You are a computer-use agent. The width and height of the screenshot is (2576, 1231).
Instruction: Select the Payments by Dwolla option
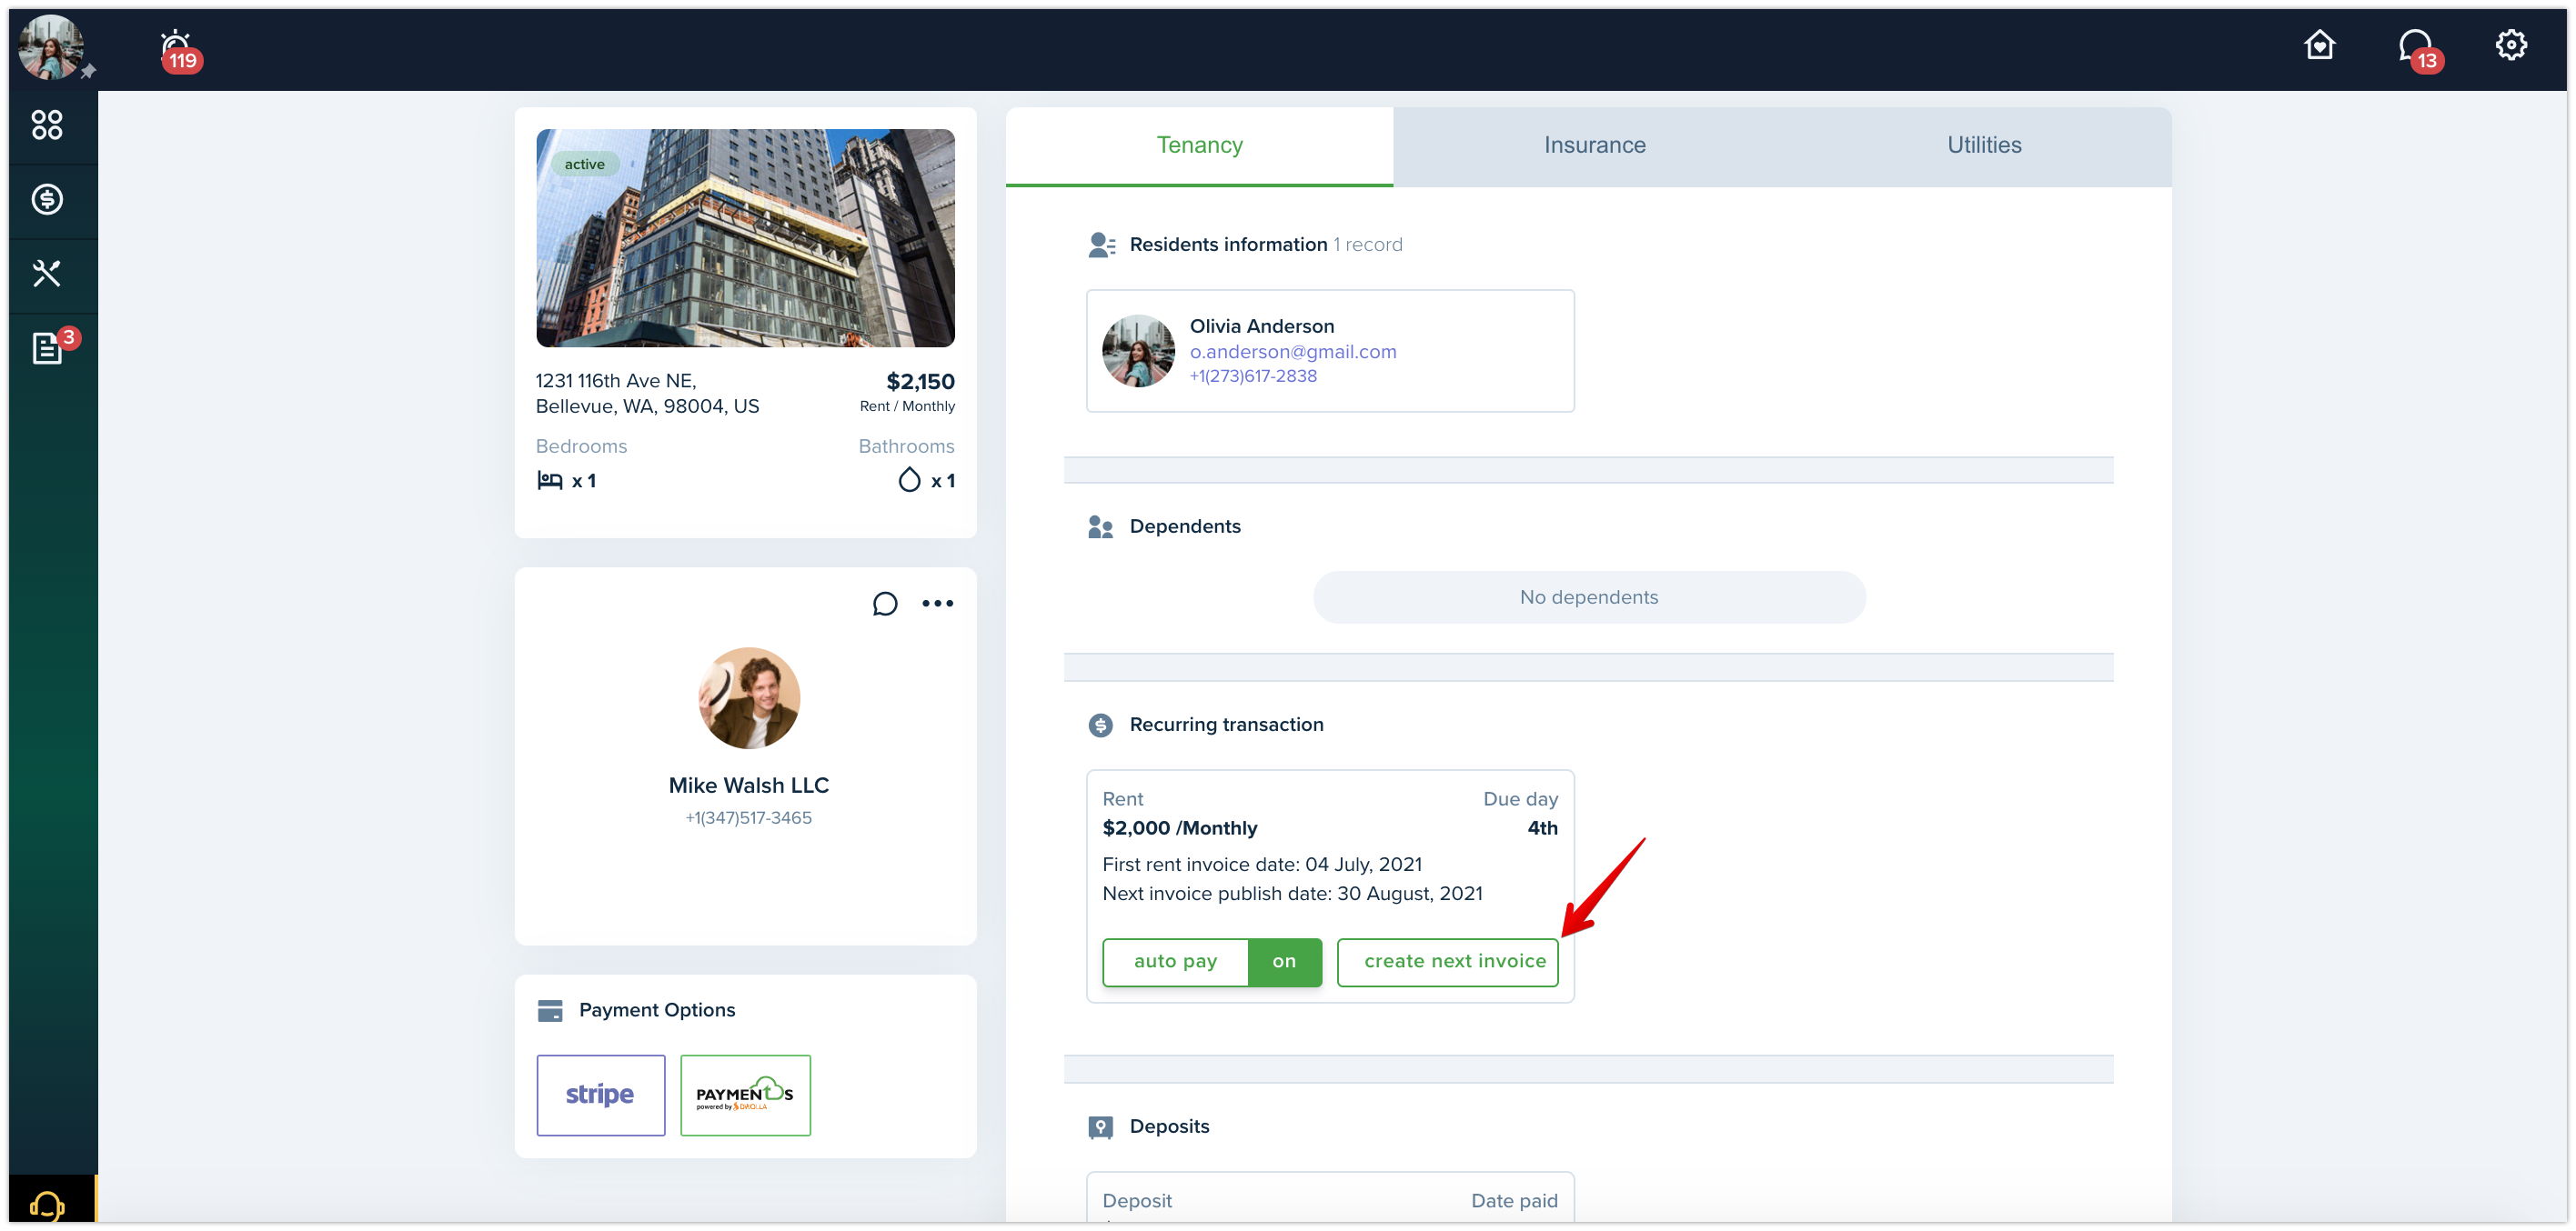coord(745,1096)
